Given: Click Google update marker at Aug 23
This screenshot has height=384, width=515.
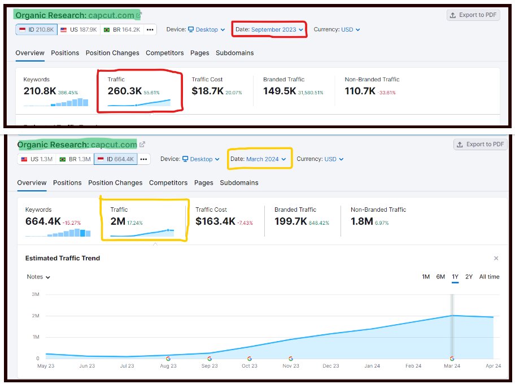Looking at the screenshot, I should click(168, 359).
